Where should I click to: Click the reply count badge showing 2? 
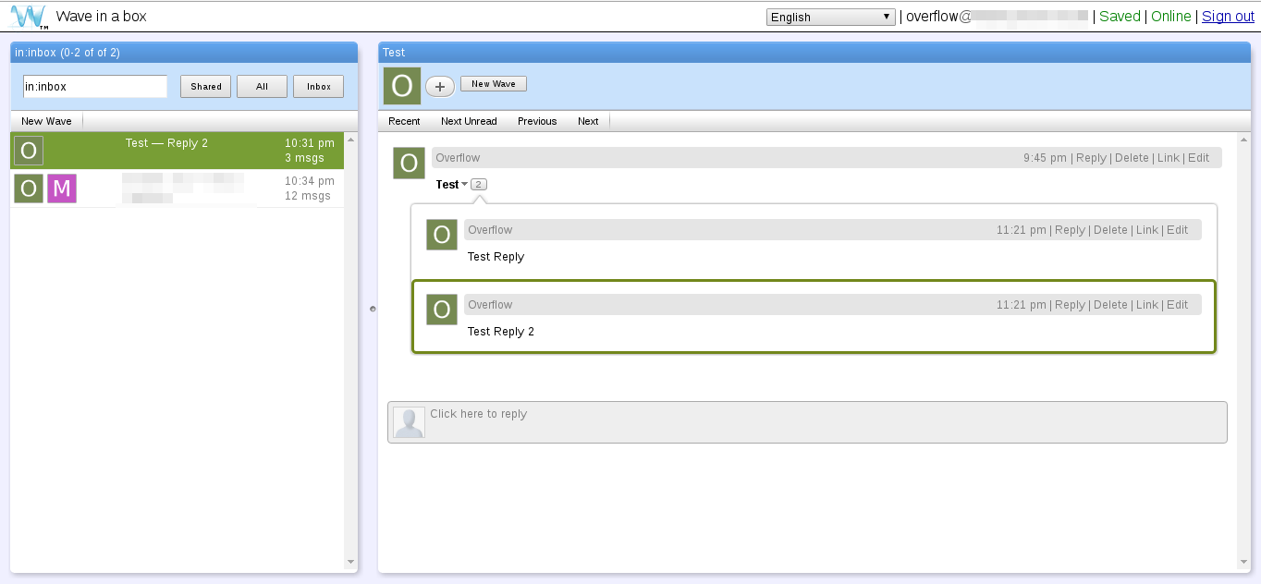coord(478,185)
